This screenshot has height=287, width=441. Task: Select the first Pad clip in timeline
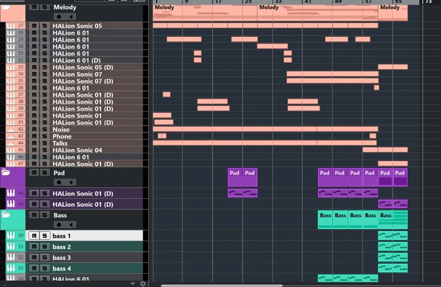pyautogui.click(x=235, y=177)
